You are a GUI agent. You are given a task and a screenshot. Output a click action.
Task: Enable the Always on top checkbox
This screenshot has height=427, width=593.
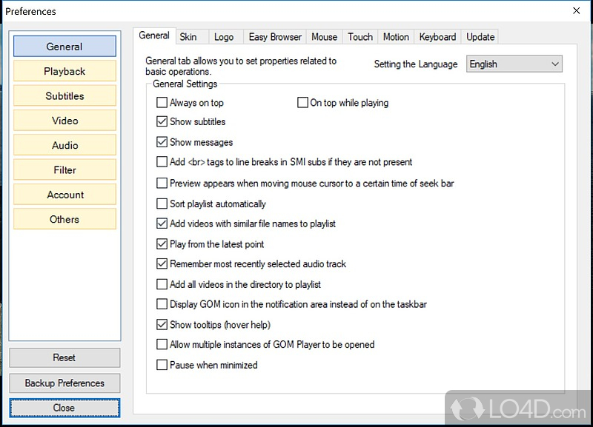point(162,103)
